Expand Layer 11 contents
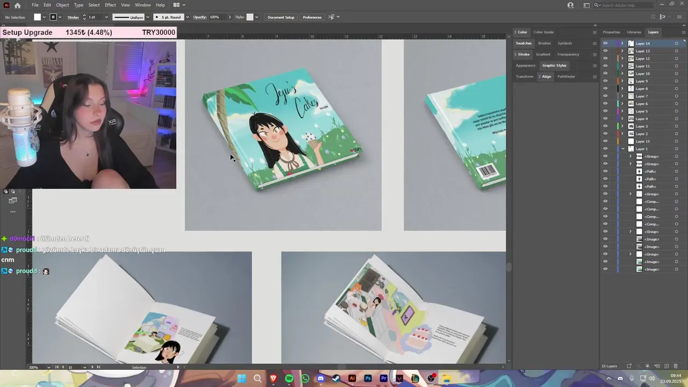The width and height of the screenshot is (688, 387). [x=622, y=66]
